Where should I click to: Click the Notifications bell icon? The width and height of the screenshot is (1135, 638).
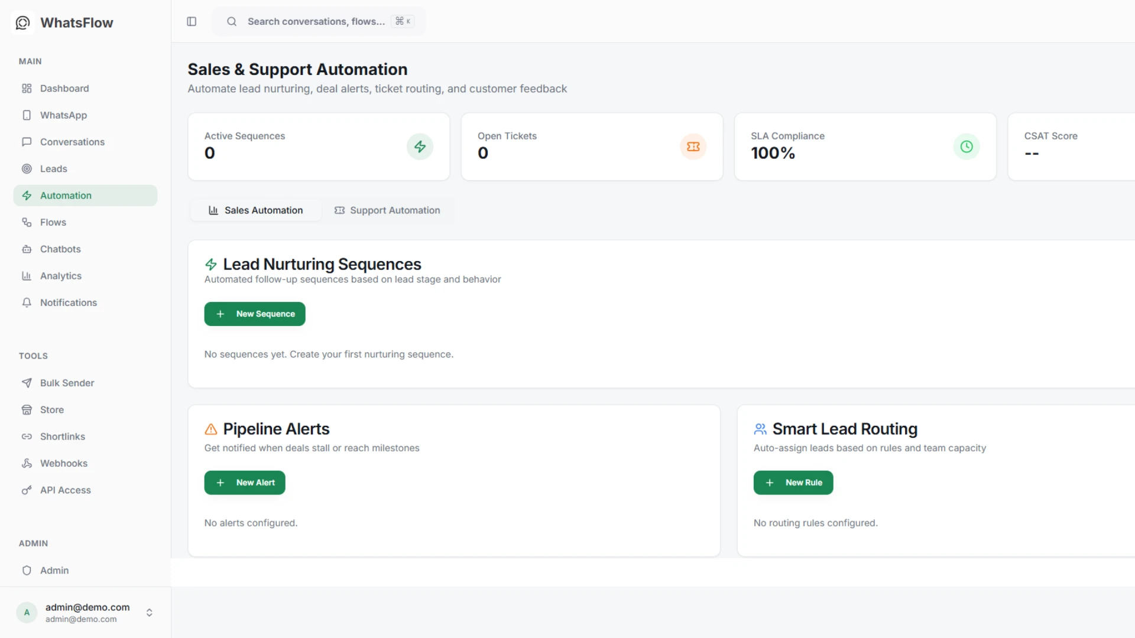click(x=27, y=302)
